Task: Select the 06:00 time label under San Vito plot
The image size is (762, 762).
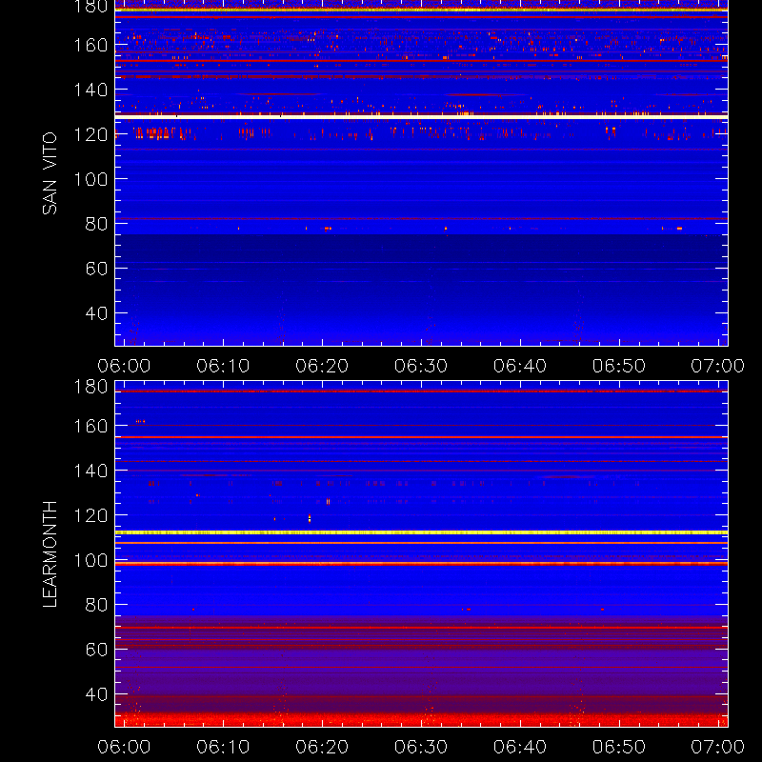Action: pos(124,366)
